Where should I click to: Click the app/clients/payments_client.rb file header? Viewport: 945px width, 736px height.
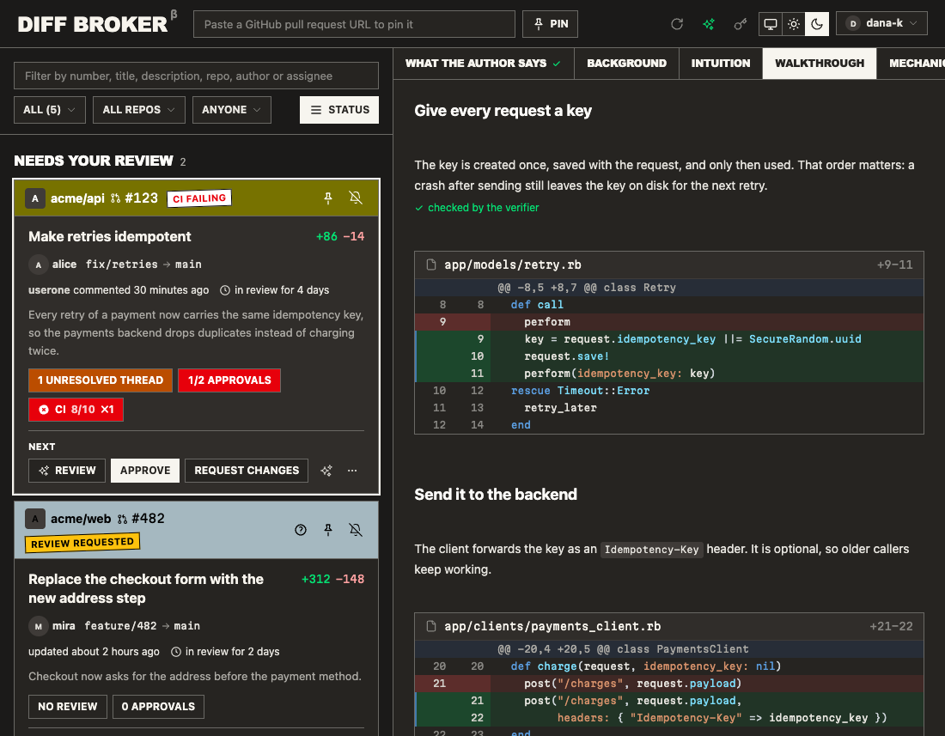click(x=669, y=626)
